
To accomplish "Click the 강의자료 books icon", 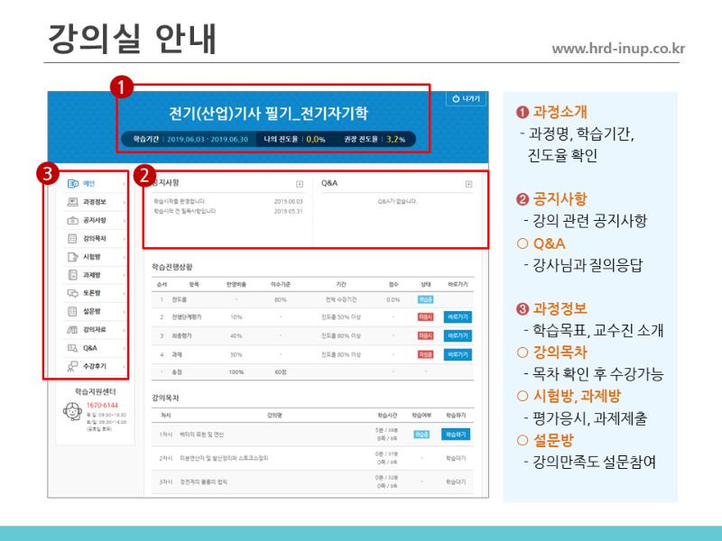I will coord(73,329).
